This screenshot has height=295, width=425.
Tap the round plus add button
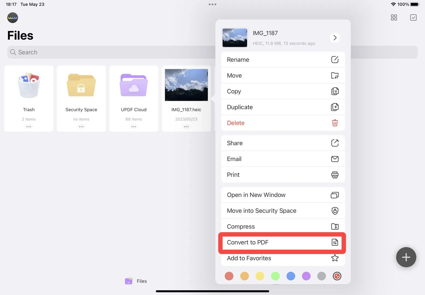tap(406, 257)
